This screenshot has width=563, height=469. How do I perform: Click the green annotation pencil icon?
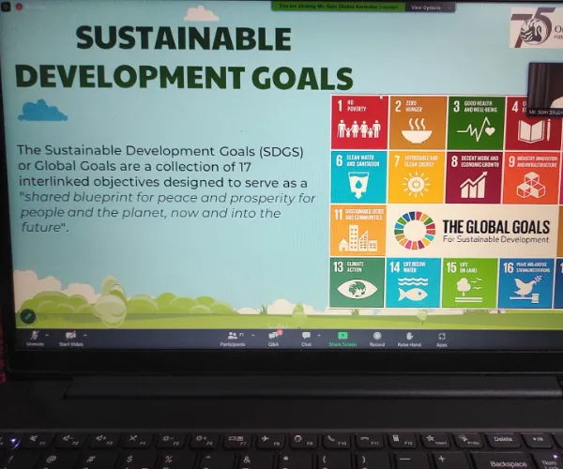click(28, 316)
